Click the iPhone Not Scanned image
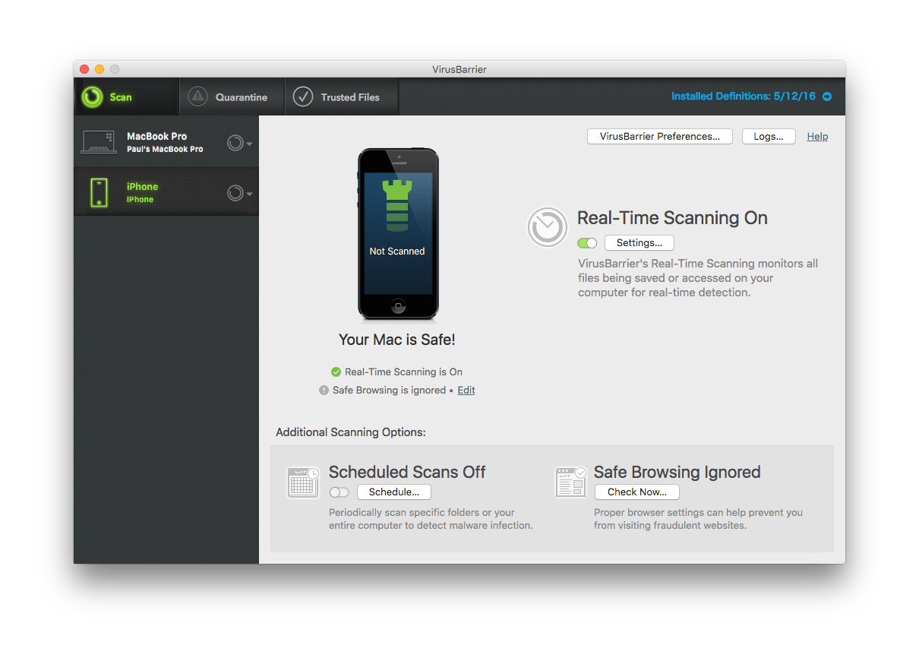Image resolution: width=919 pixels, height=661 pixels. point(398,234)
